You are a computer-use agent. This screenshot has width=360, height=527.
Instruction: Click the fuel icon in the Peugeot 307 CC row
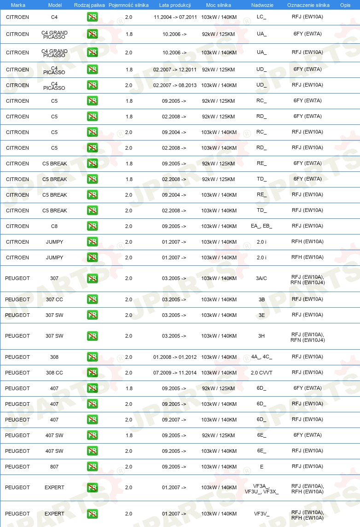click(93, 299)
